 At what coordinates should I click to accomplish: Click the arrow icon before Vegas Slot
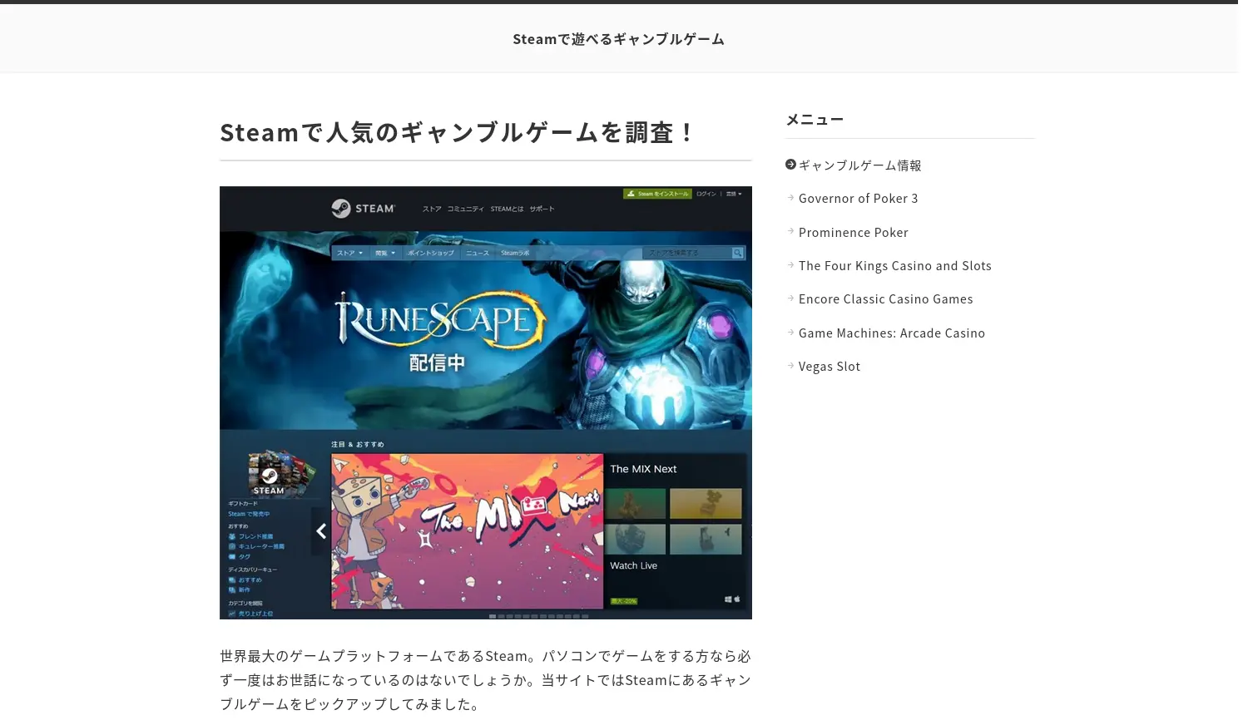click(790, 366)
